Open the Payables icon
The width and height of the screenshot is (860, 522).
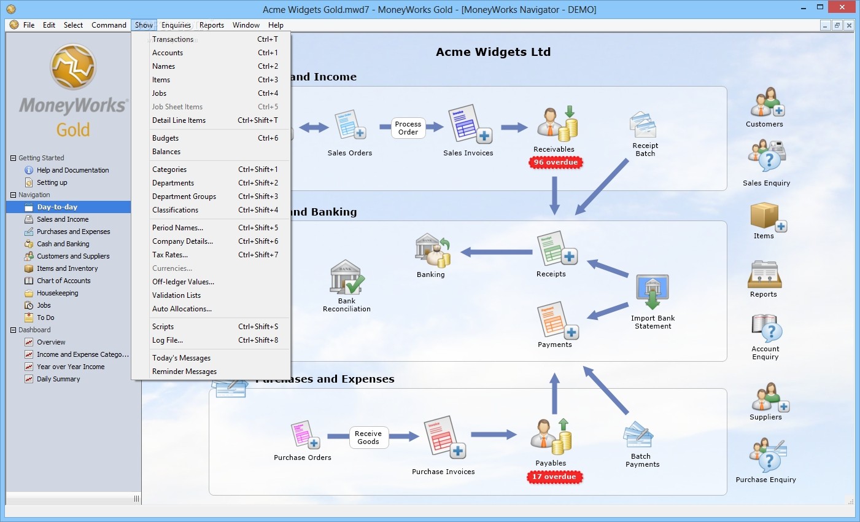tap(551, 436)
